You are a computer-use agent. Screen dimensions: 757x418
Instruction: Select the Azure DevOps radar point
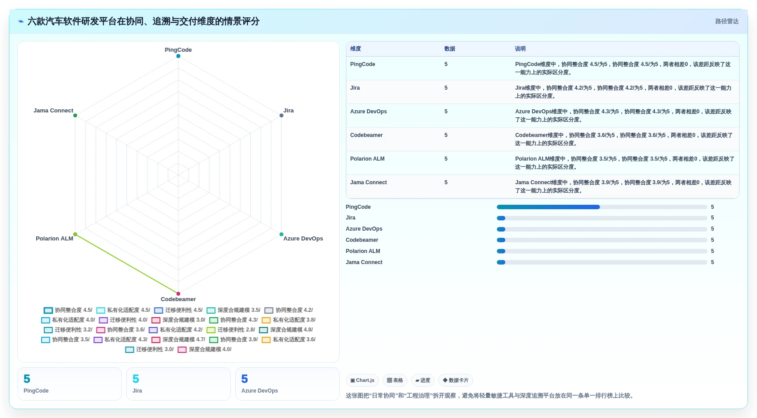click(x=281, y=234)
